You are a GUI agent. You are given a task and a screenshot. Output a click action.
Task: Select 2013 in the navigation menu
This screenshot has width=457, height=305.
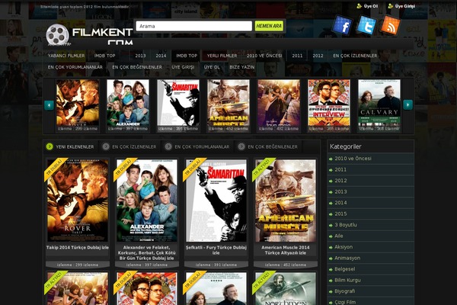point(140,56)
